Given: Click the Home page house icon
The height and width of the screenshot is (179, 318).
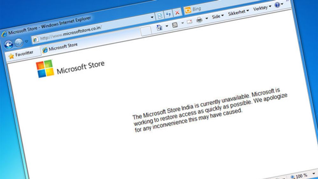Looking at the screenshot, I should [x=160, y=27].
